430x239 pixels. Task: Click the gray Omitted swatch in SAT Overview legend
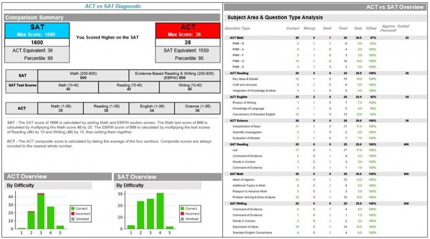pos(182,219)
